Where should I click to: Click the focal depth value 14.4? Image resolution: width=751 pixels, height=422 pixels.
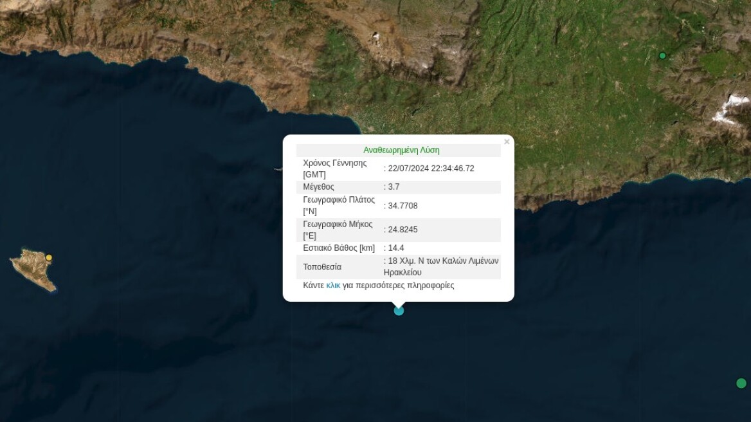click(x=395, y=248)
